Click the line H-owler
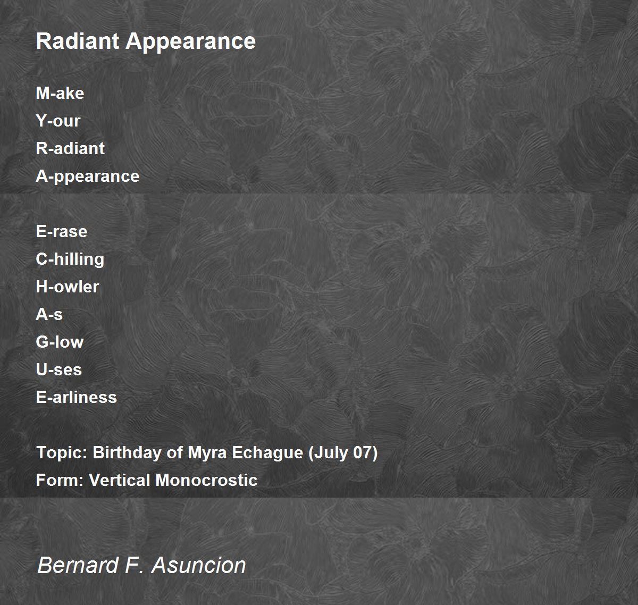Viewport: 638px width, 605px height. (67, 287)
